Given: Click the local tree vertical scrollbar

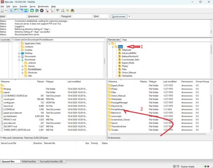Looking at the screenshot, I should [x=104, y=61].
